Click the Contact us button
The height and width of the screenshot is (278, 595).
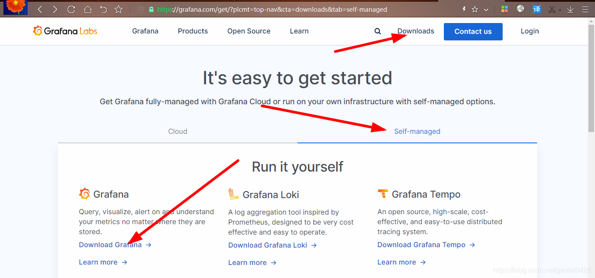point(473,32)
